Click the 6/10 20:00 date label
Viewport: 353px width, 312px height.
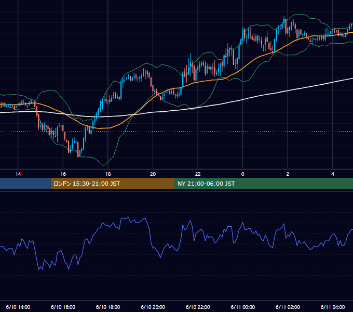(x=153, y=307)
